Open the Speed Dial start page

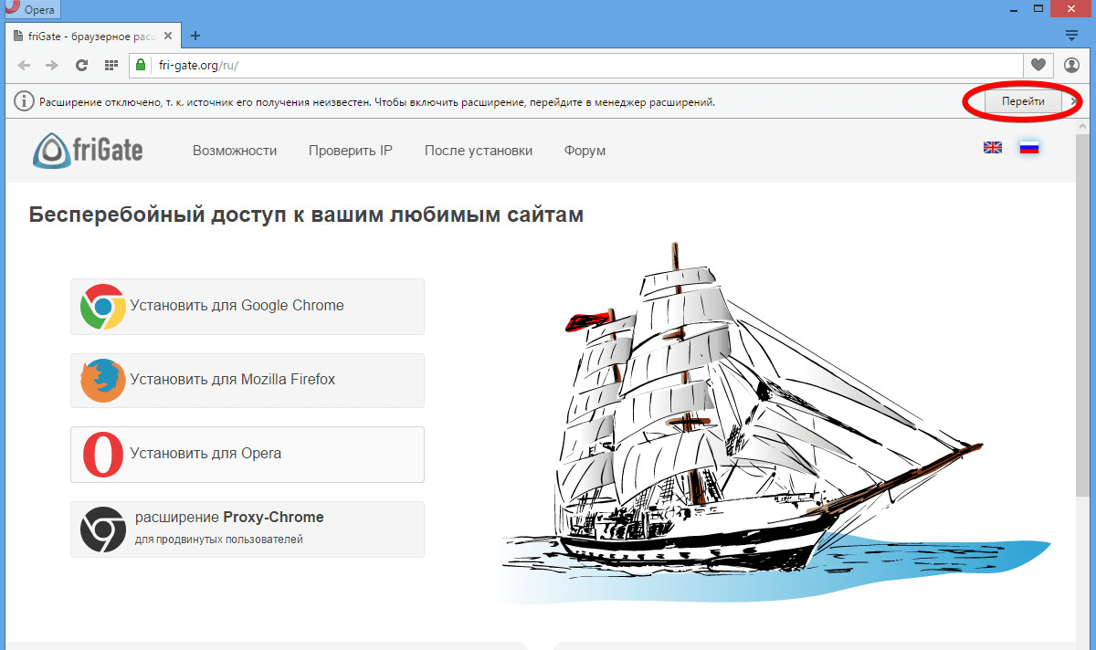(111, 65)
